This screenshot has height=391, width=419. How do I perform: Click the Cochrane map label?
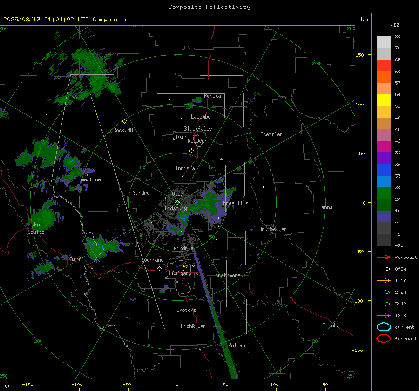pyautogui.click(x=152, y=260)
